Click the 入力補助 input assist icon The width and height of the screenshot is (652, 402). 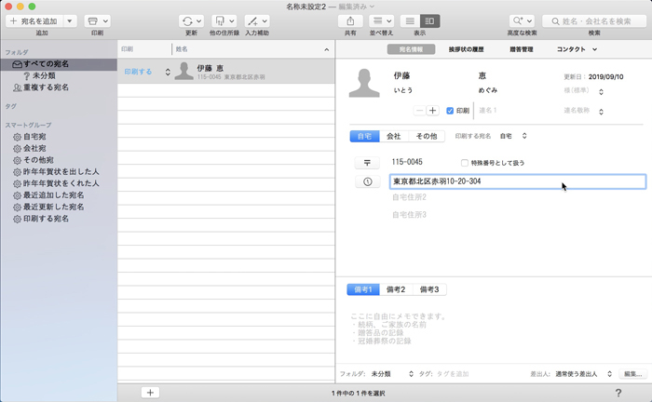point(257,20)
